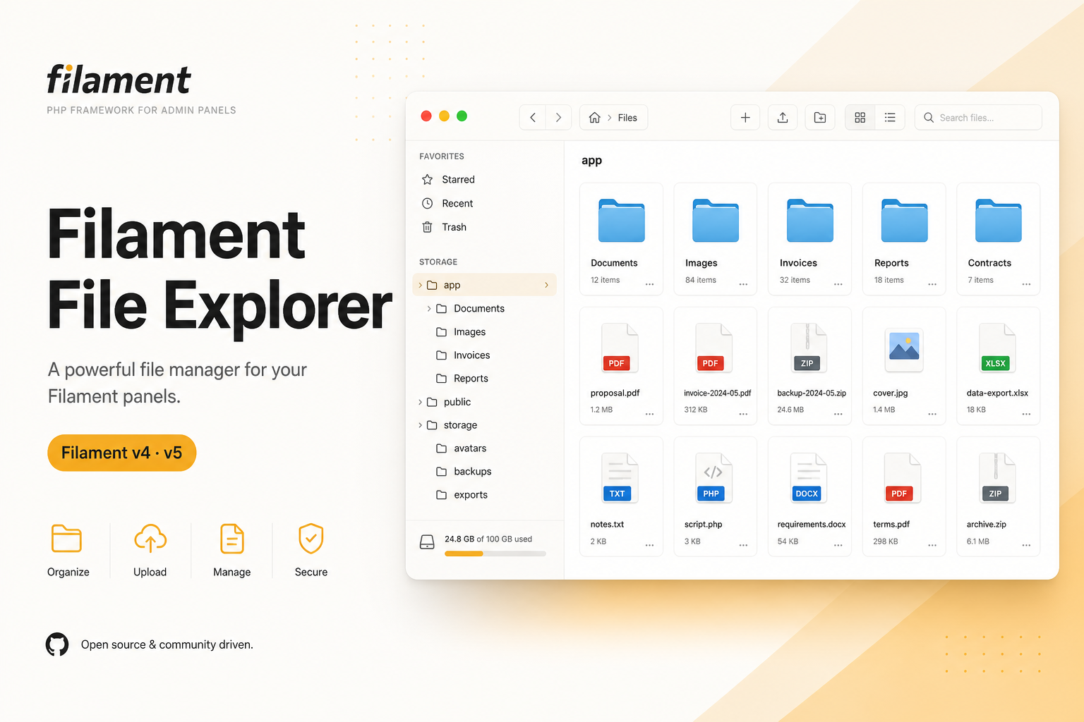The height and width of the screenshot is (722, 1084).
Task: Expand the Documents tree chevron
Action: (429, 309)
